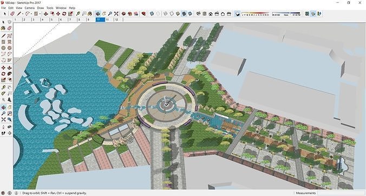Image resolution: width=366 pixels, height=196 pixels.
Task: Toggle the Terrain button in the location toolbar
Action: pos(313,13)
